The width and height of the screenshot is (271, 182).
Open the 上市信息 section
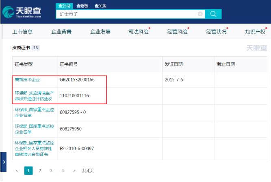(x=22, y=32)
